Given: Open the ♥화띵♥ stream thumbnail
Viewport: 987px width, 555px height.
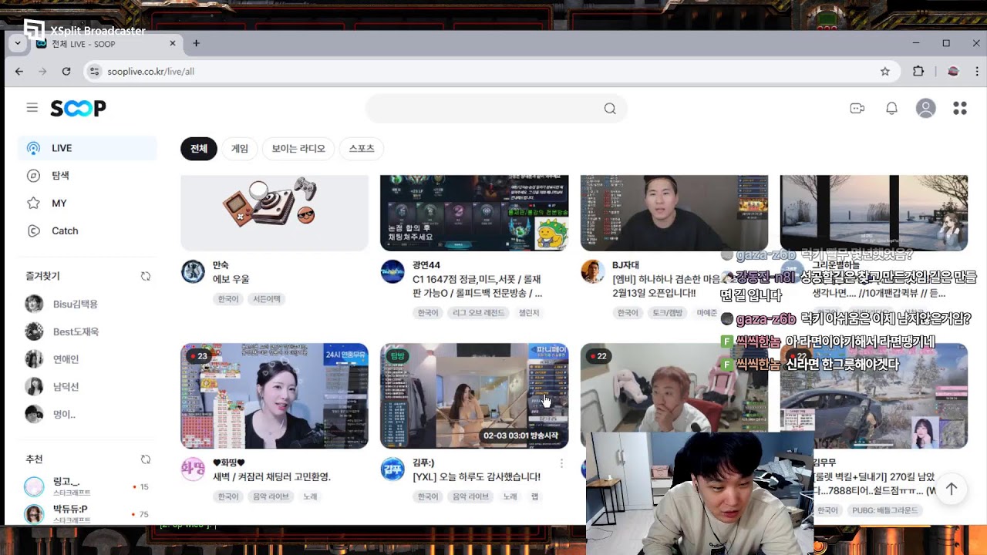Looking at the screenshot, I should point(275,395).
